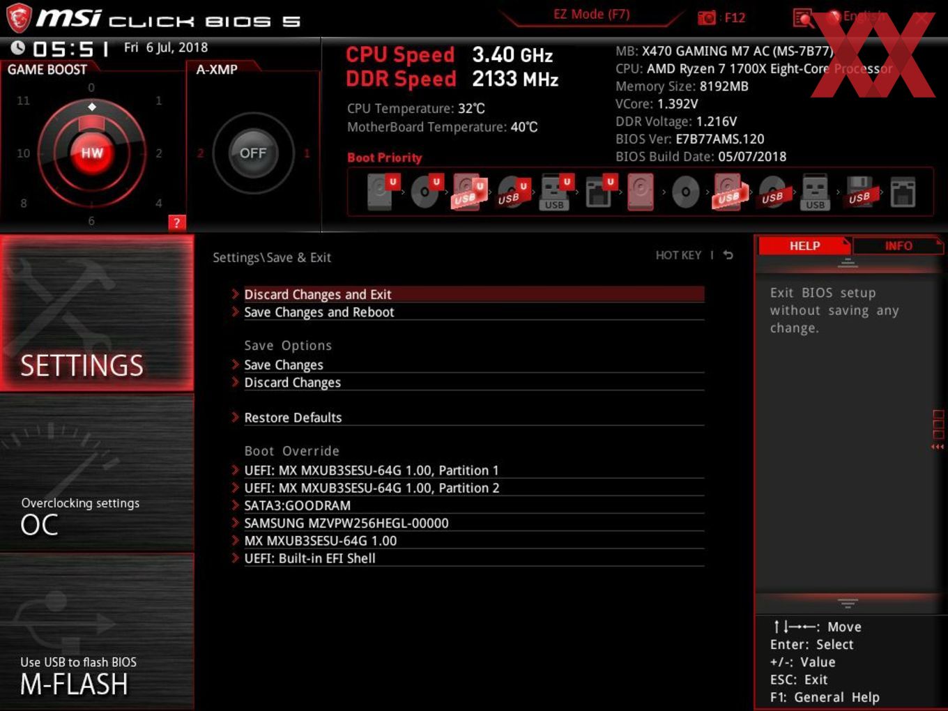Click the CPU Speed 3.40 GHz value

coord(512,54)
